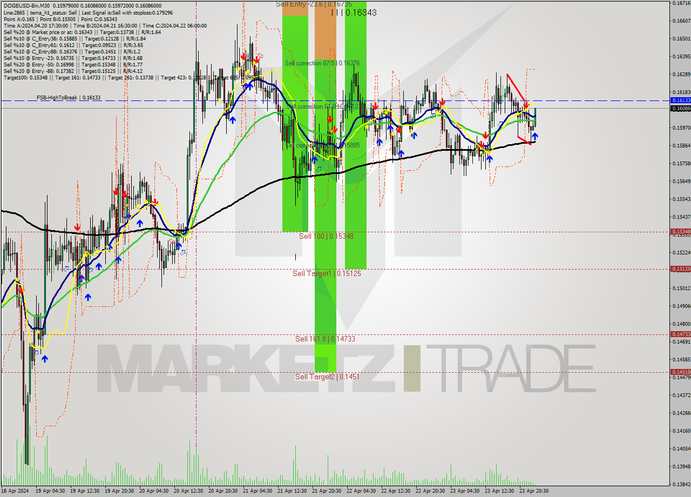Image resolution: width=691 pixels, height=497 pixels.
Task: Click the blue 0.16133 price axis tag
Action: pos(680,100)
